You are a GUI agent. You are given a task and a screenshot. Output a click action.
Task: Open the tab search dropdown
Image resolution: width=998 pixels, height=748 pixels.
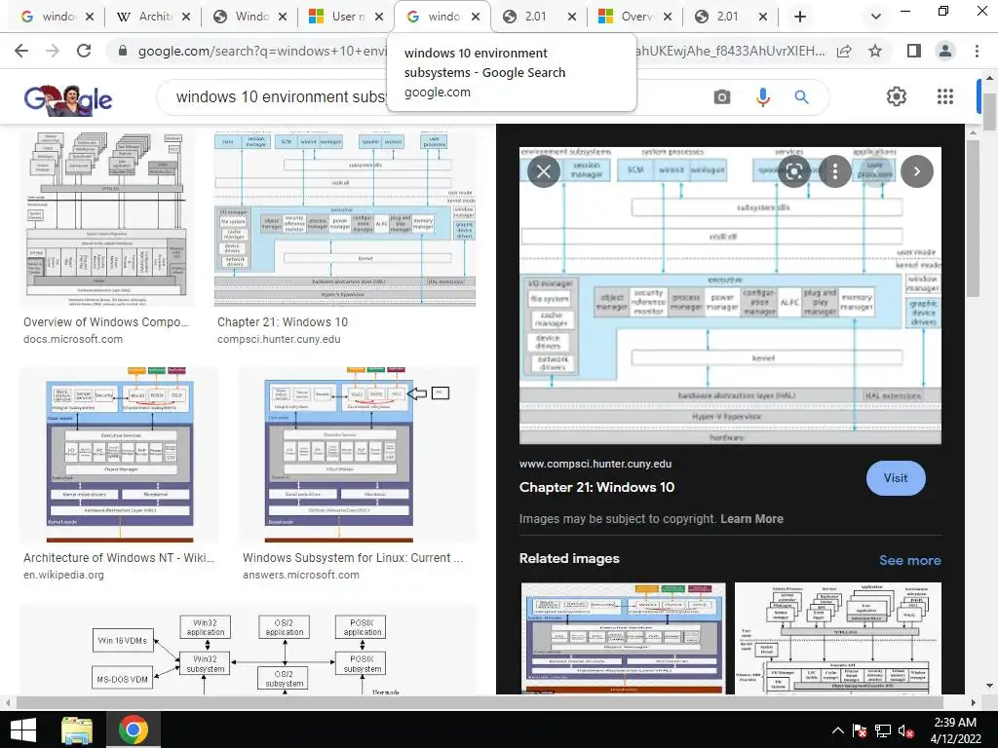tap(876, 17)
